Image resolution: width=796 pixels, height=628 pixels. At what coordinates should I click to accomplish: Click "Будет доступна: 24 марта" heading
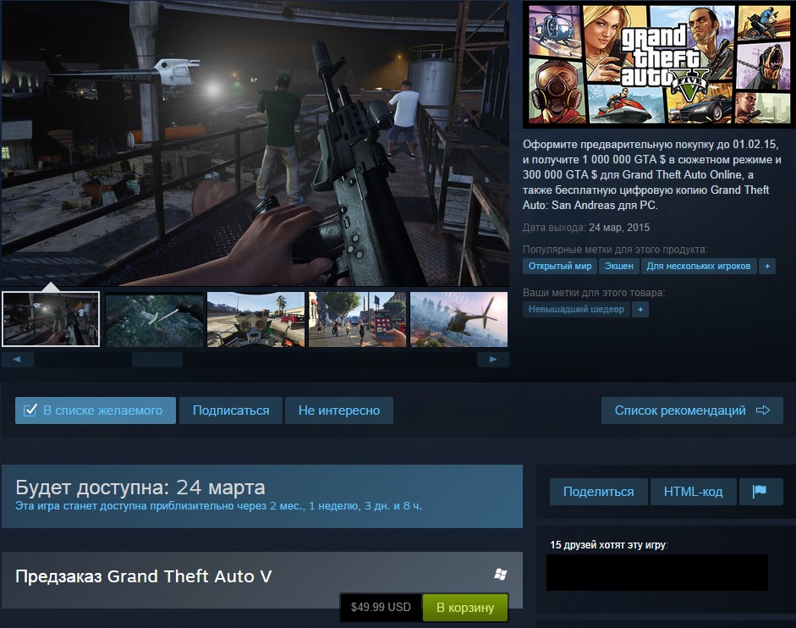140,488
